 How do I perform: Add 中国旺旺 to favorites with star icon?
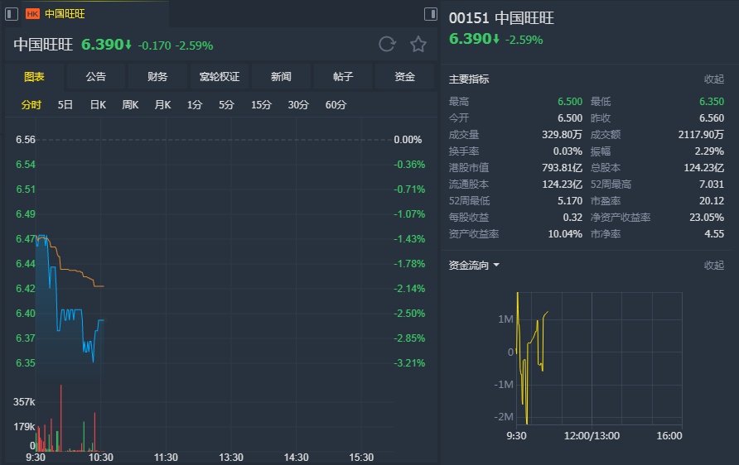tap(418, 44)
